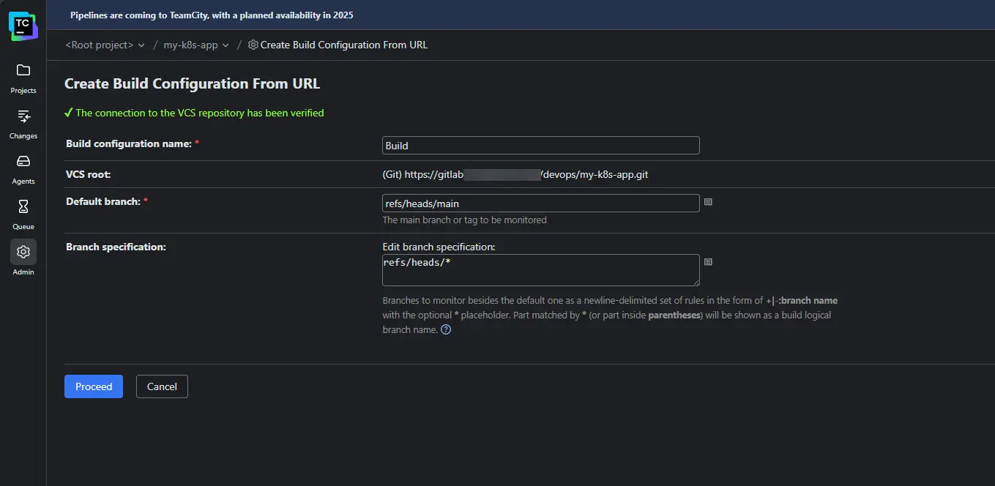Focus the Build configuration name field

pos(540,146)
